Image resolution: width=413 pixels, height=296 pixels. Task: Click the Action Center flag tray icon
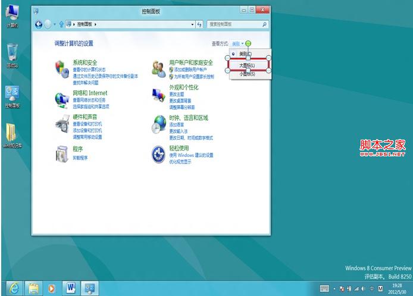click(x=342, y=289)
